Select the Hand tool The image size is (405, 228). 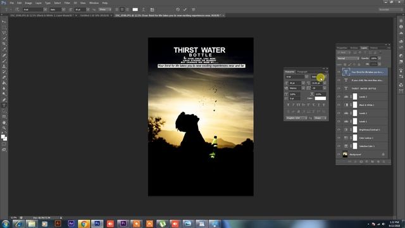click(x=4, y=122)
